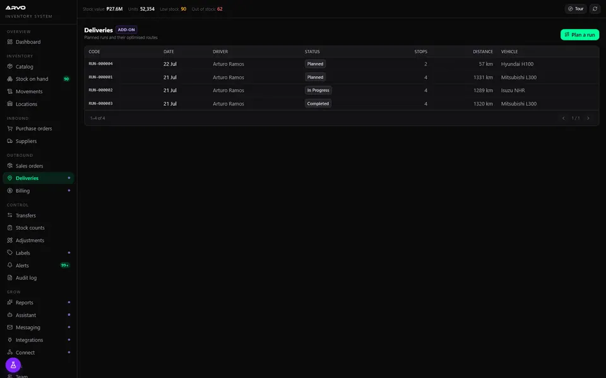Screen dimensions: 606x378
Task: Click the Movements icon
Action: click(x=10, y=91)
